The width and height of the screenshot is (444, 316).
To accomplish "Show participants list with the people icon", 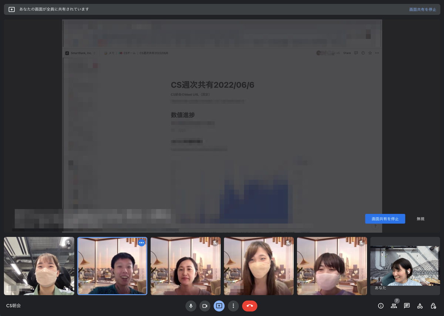I will tap(394, 306).
